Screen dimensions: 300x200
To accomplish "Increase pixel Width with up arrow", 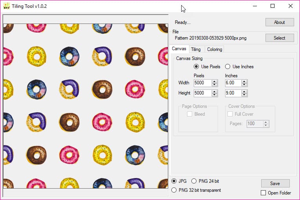I will pyautogui.click(x=215, y=81).
